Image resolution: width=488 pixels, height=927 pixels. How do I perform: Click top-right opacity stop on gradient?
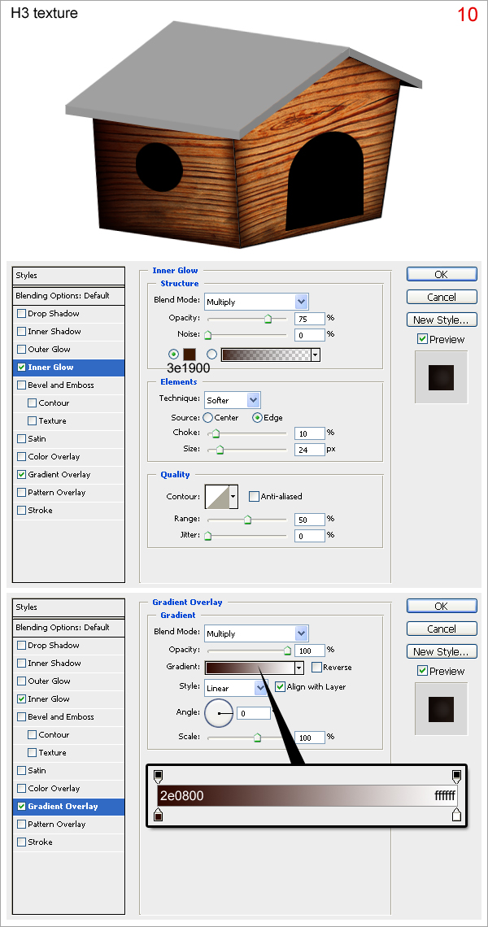click(x=456, y=776)
